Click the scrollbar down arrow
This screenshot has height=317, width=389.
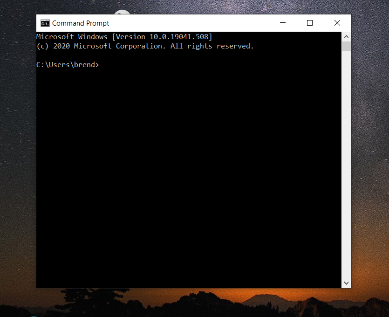[346, 283]
